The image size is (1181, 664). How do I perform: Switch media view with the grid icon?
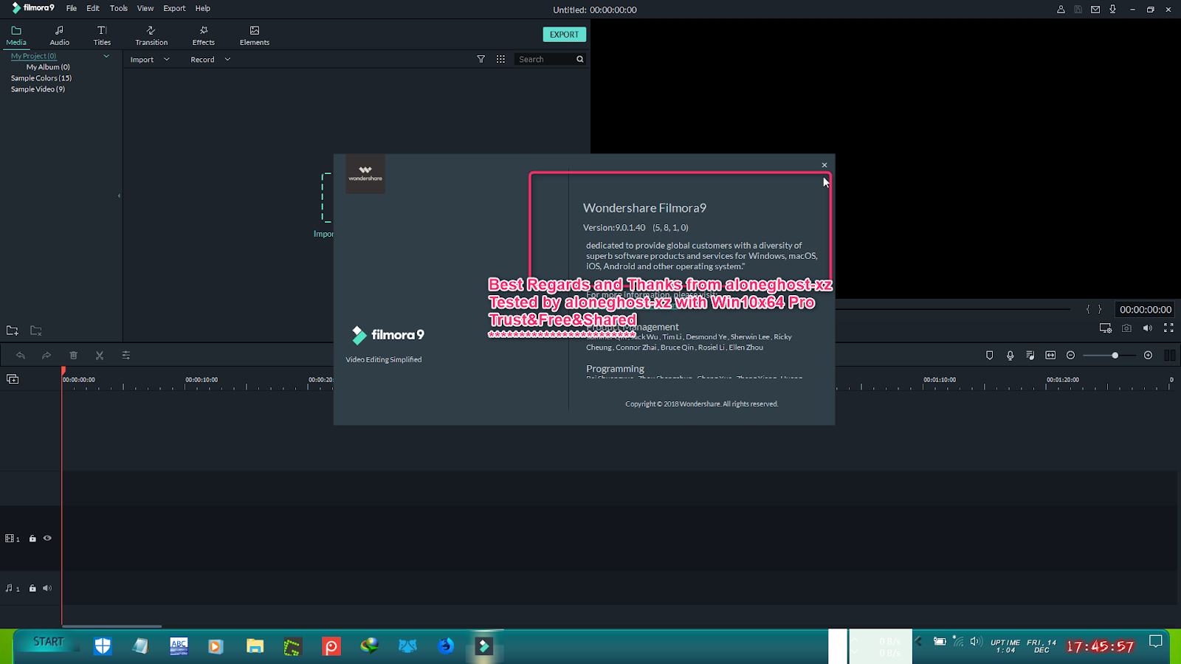coord(501,59)
